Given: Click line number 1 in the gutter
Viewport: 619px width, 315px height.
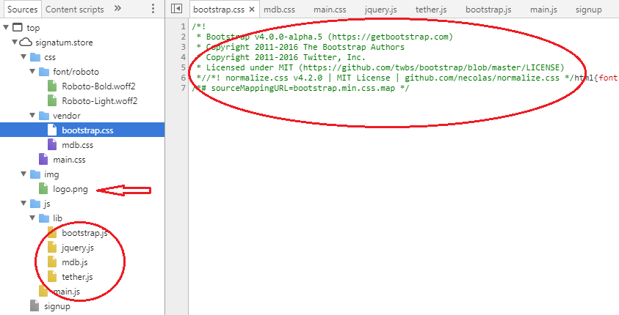Looking at the screenshot, I should point(183,27).
